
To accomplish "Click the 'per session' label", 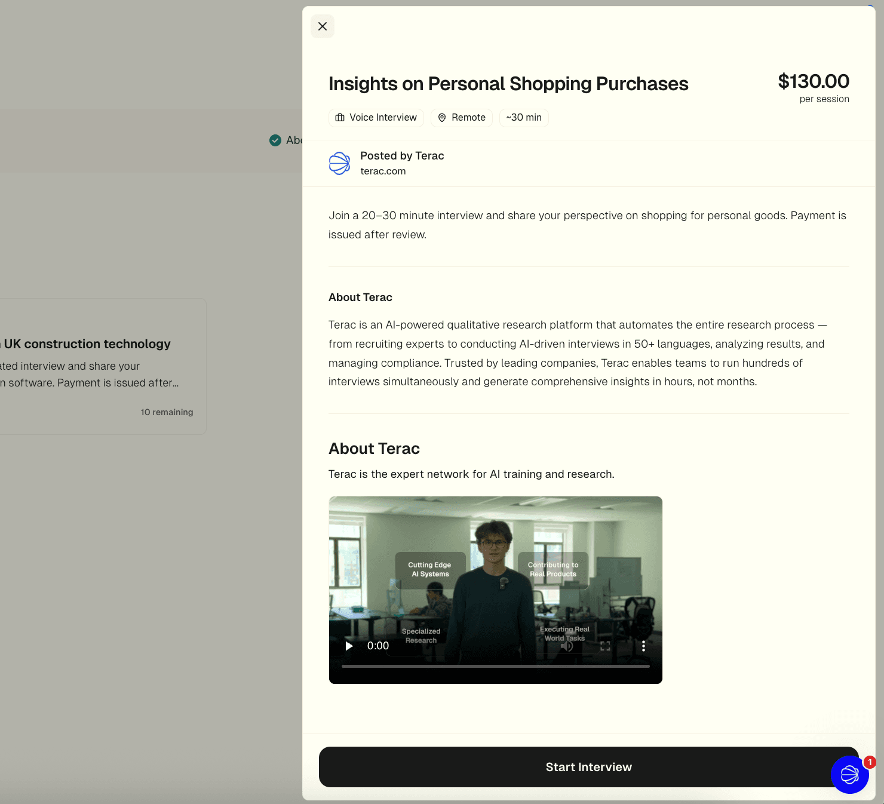I will click(x=824, y=99).
